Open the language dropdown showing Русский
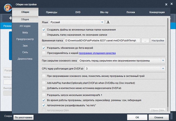The height and width of the screenshot is (121, 176). [77, 22]
